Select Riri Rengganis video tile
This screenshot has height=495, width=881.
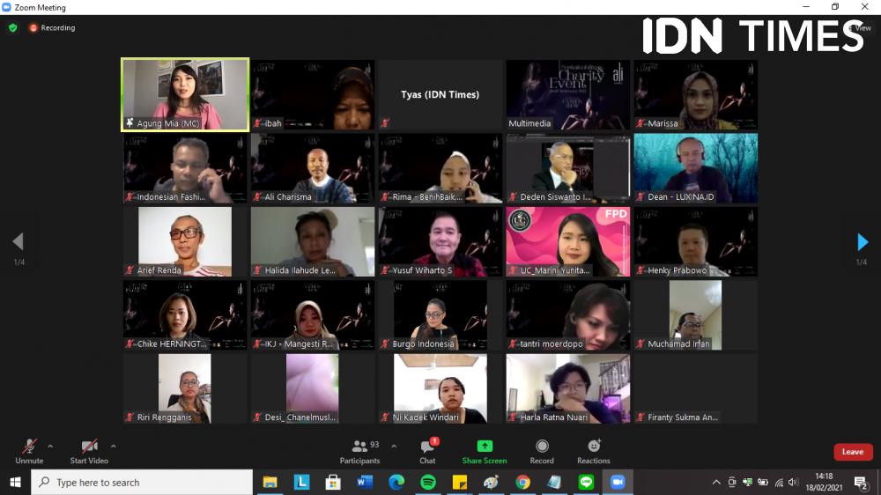point(185,388)
